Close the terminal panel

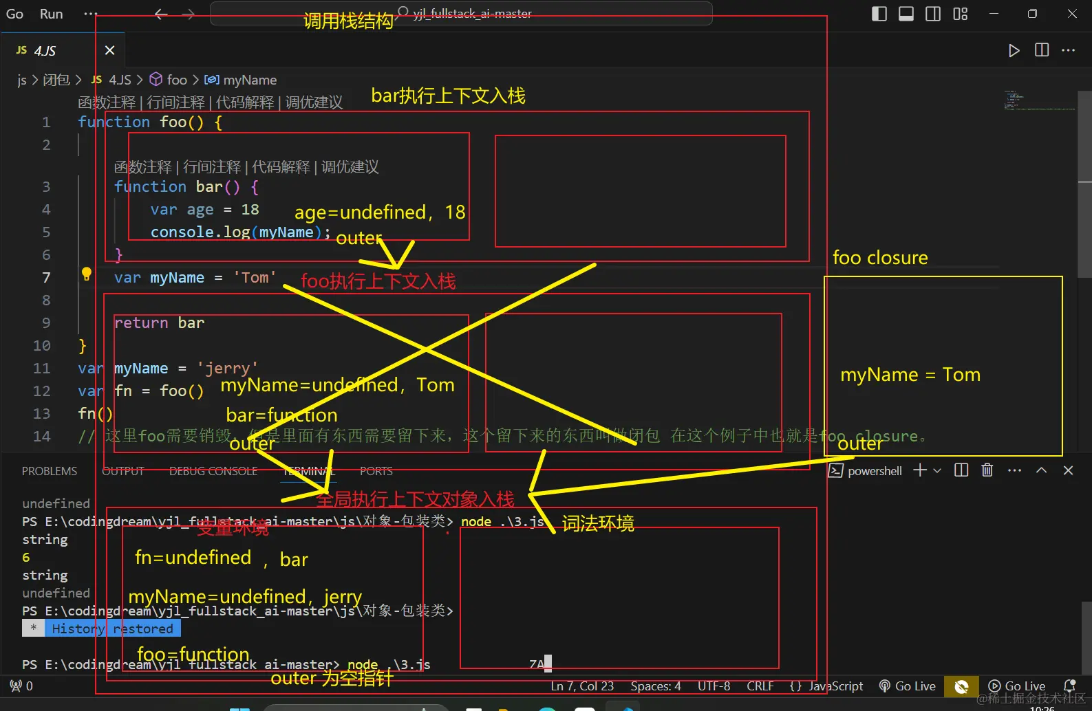(x=1068, y=470)
